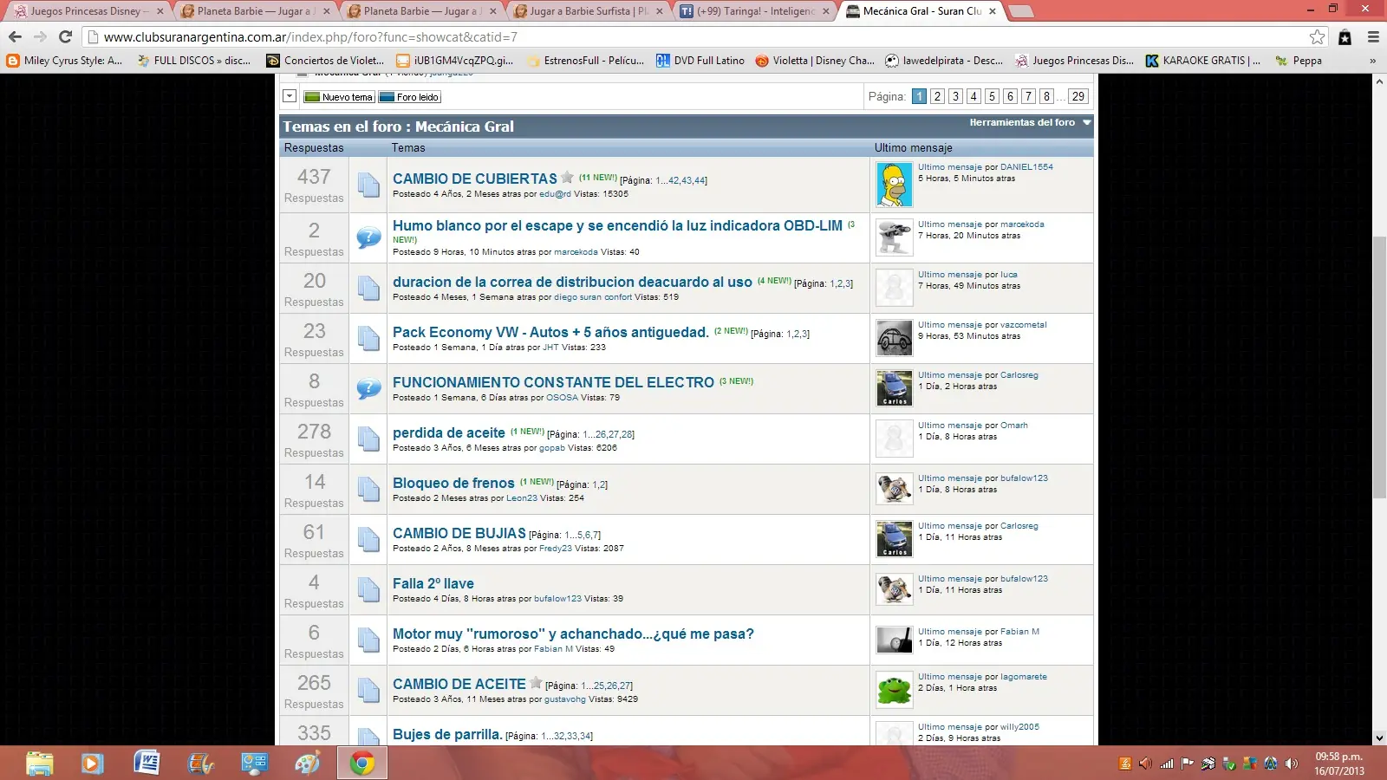Click the Chrome icon in the taskbar

coord(362,763)
